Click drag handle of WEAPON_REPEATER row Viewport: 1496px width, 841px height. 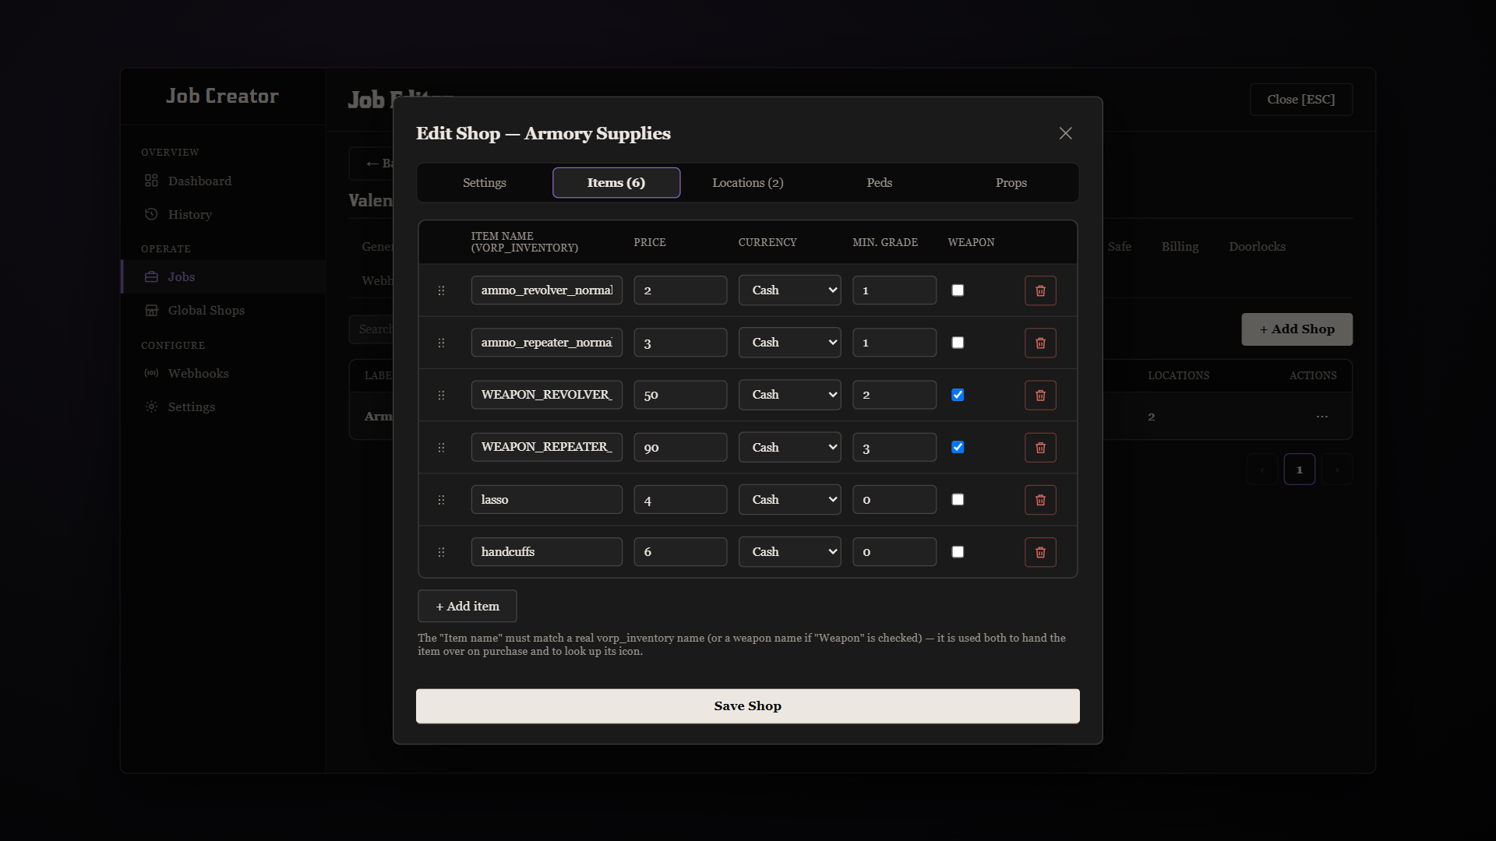point(441,448)
